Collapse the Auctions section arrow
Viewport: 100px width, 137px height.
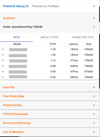tap(94, 18)
